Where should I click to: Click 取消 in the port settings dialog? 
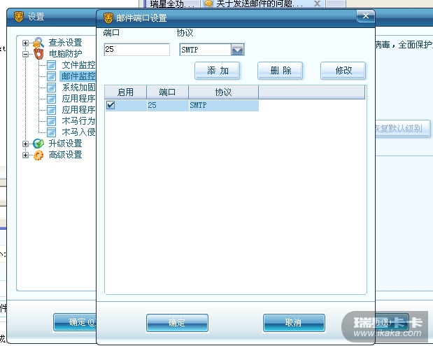point(294,322)
